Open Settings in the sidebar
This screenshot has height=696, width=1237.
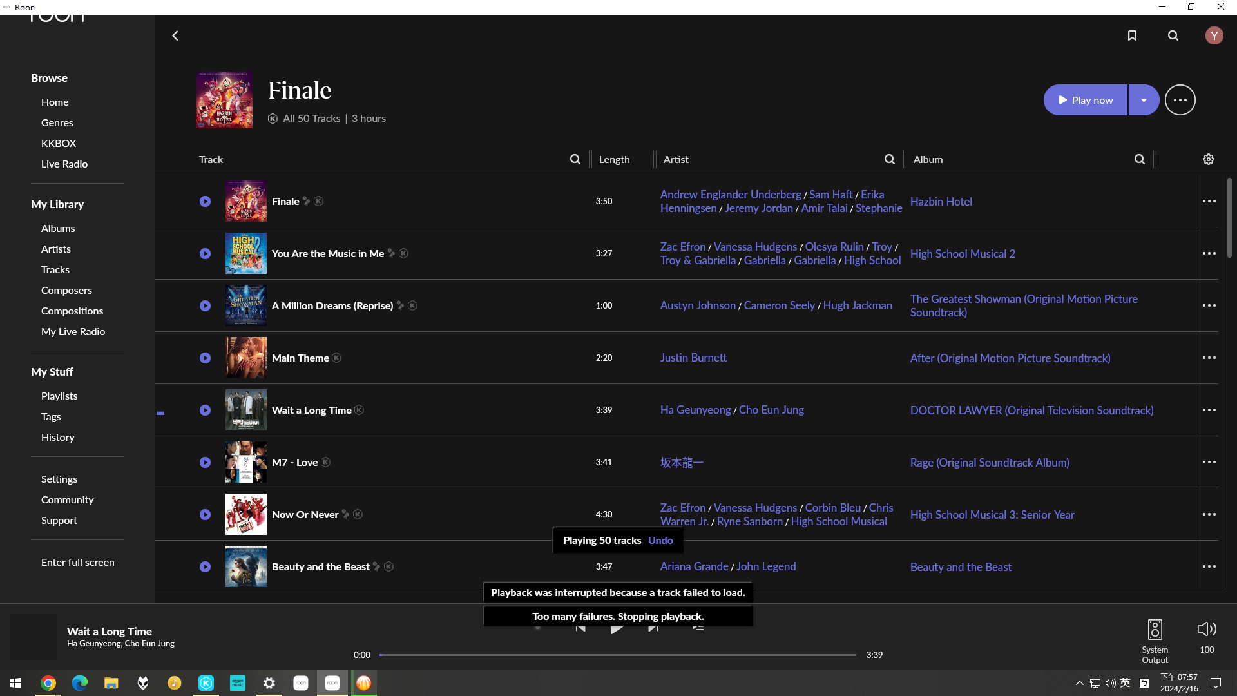pyautogui.click(x=59, y=479)
